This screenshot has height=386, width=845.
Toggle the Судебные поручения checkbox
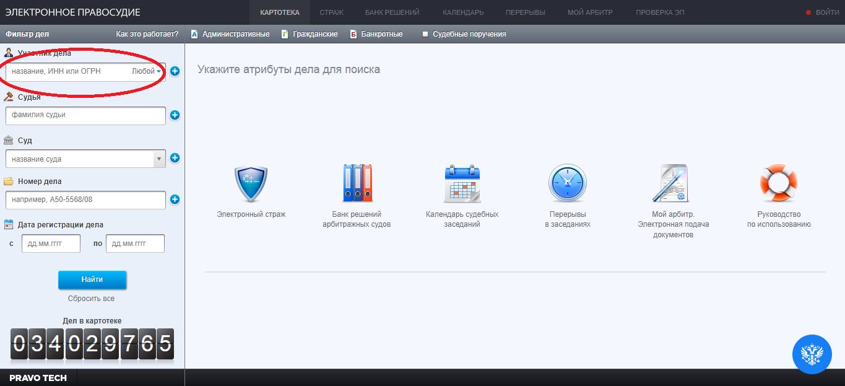(425, 34)
